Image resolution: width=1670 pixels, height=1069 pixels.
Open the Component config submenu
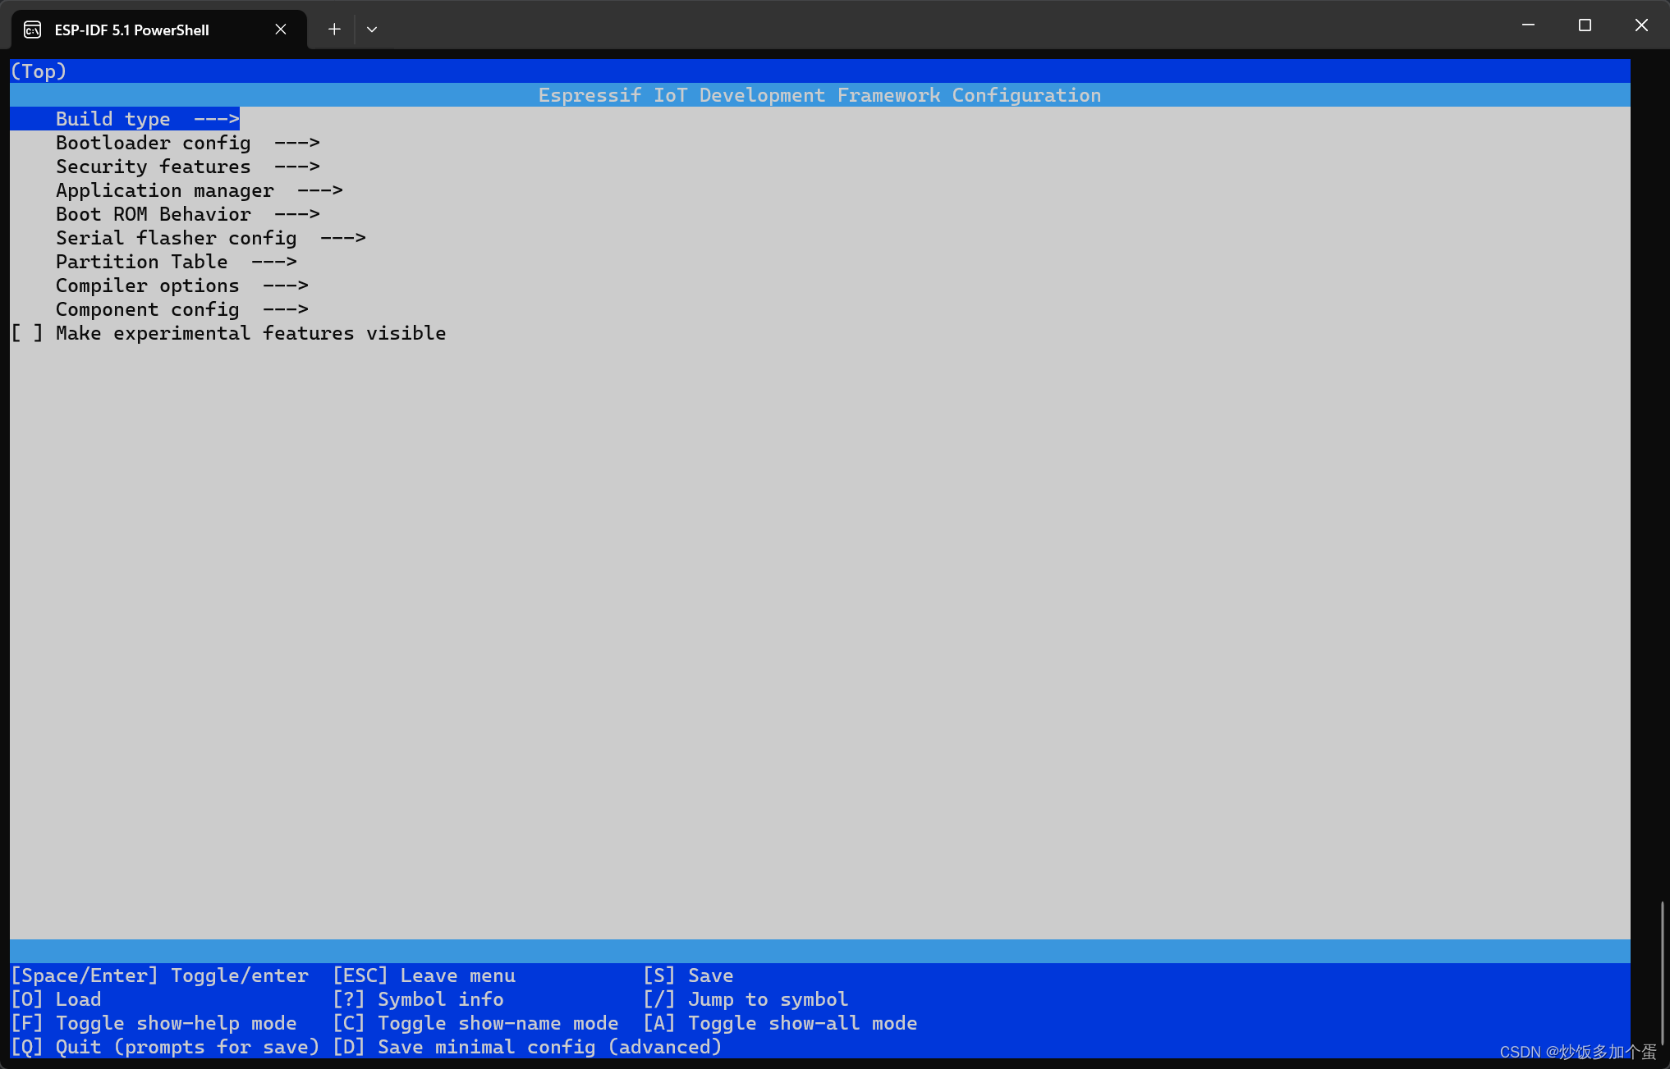coord(181,309)
